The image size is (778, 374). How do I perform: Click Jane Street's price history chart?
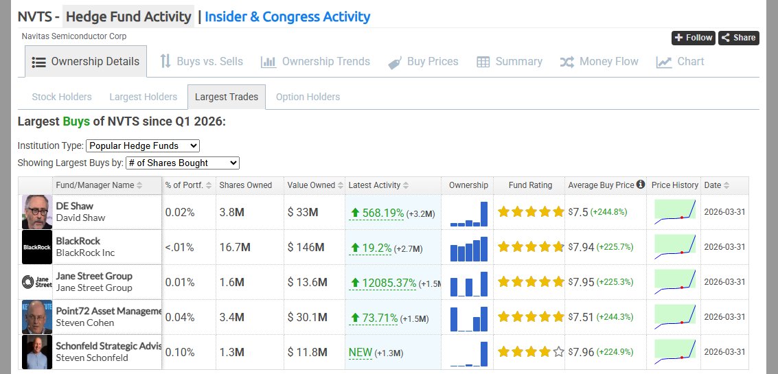[675, 282]
